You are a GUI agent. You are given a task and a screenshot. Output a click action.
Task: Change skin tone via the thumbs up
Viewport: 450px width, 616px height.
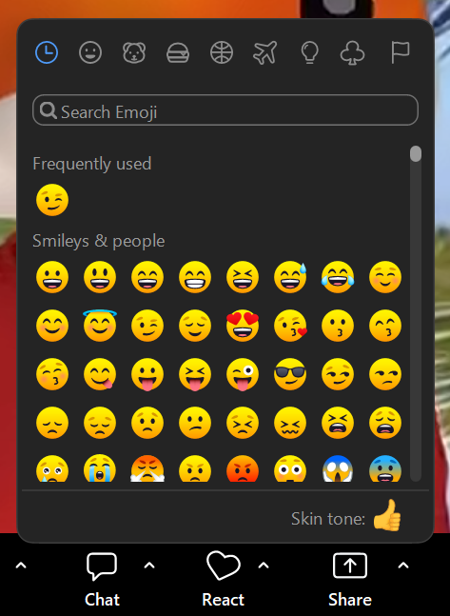click(x=387, y=515)
